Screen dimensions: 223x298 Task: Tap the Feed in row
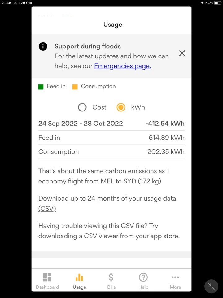pos(111,138)
